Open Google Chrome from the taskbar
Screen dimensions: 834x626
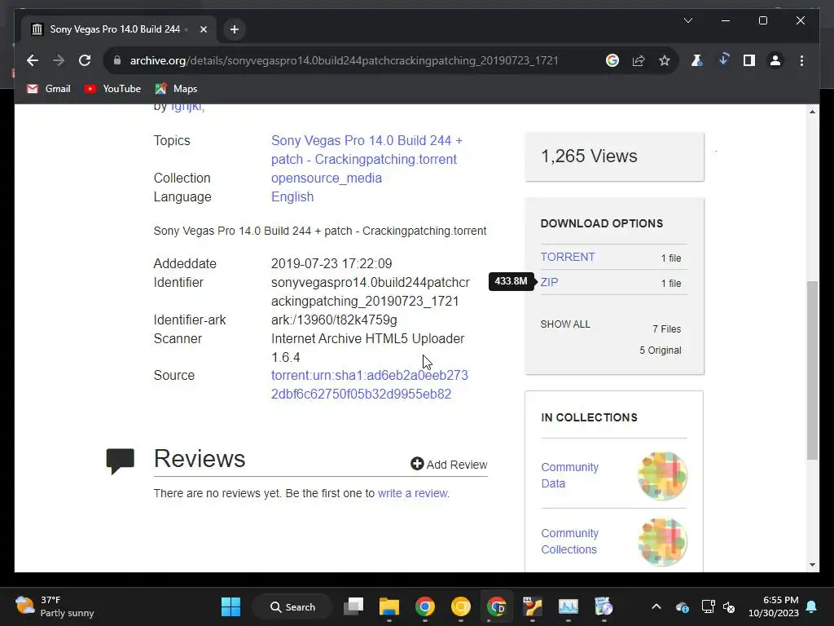[x=425, y=606]
